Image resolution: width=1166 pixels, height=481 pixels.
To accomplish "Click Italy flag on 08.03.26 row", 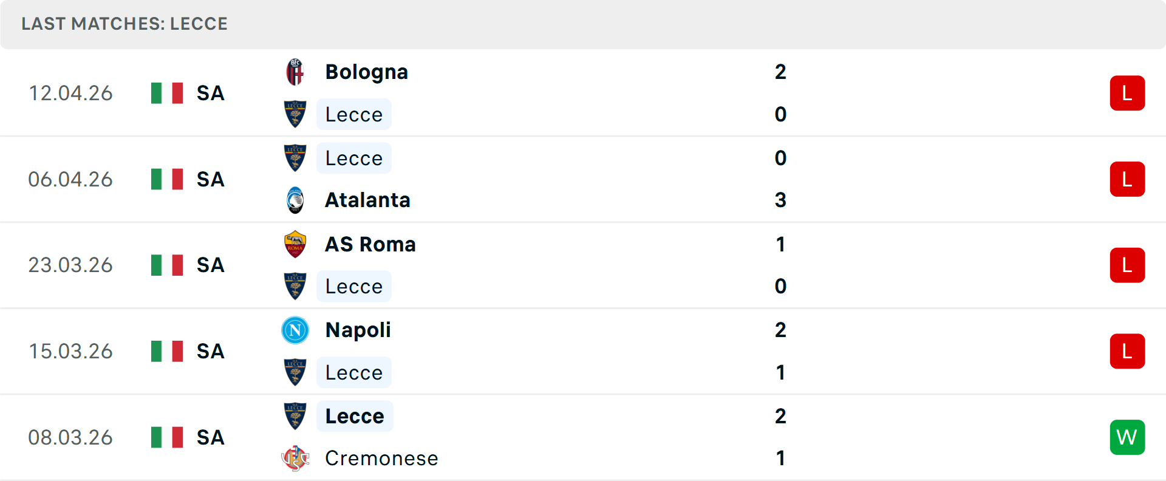I will pos(167,437).
